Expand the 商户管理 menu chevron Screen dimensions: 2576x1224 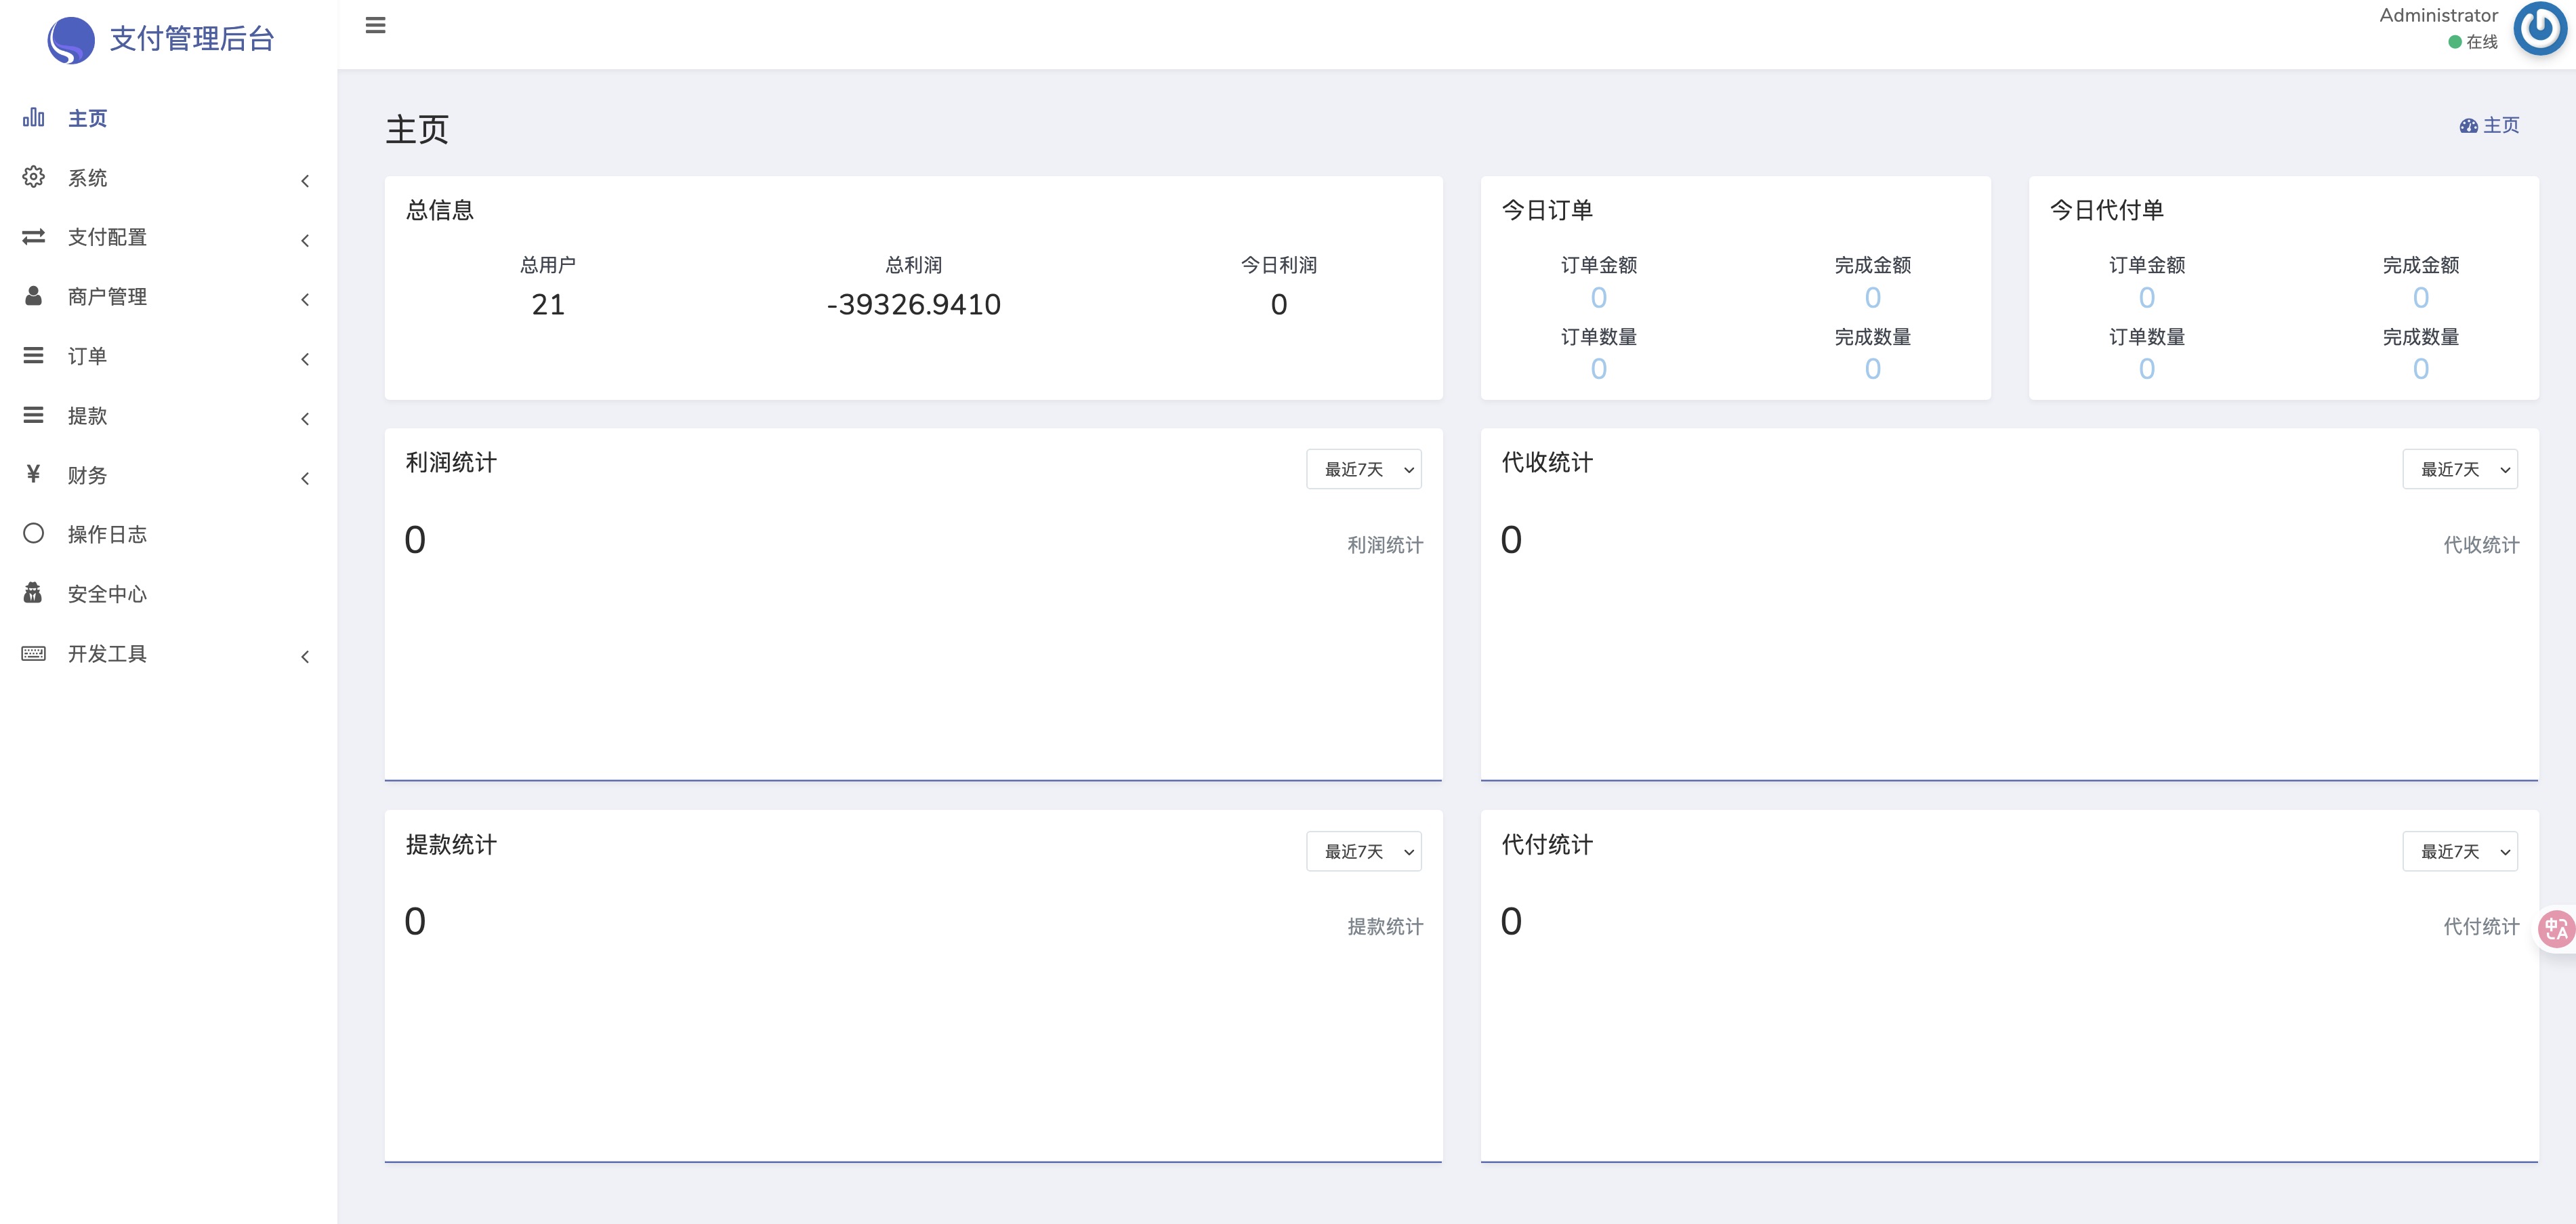tap(305, 300)
